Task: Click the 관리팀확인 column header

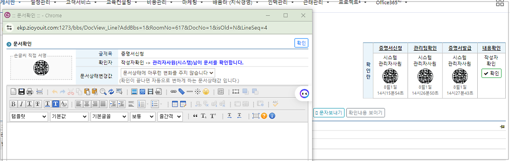Action: pyautogui.click(x=425, y=48)
